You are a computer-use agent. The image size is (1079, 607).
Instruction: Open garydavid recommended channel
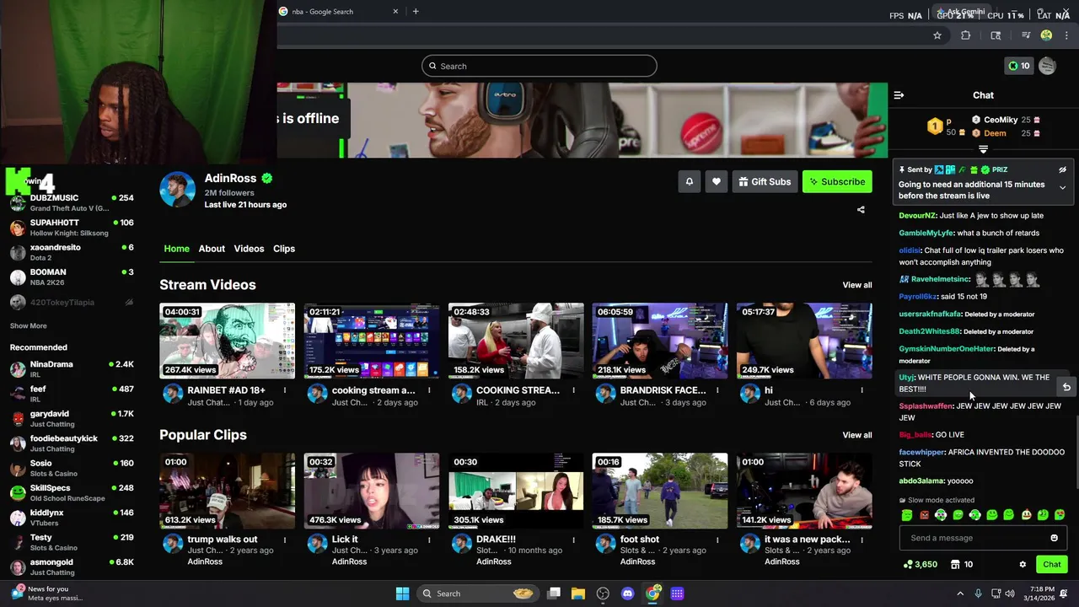coord(72,418)
